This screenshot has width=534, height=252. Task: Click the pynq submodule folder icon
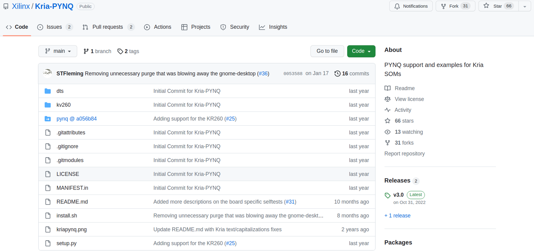(48, 119)
